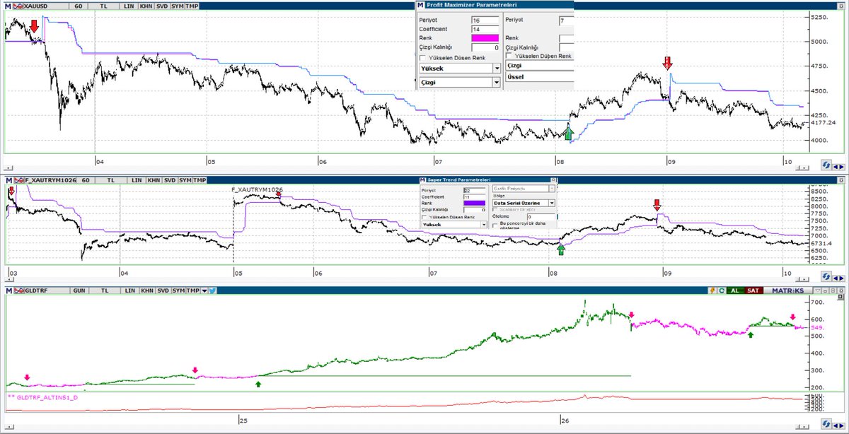Click the M icon of F_XAUTRYM1026 chart

8,181
